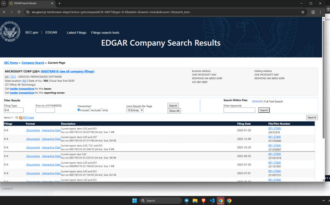The height and width of the screenshot is (205, 330).
Task: Click the Search Within Files Search button
Action: [x=264, y=110]
